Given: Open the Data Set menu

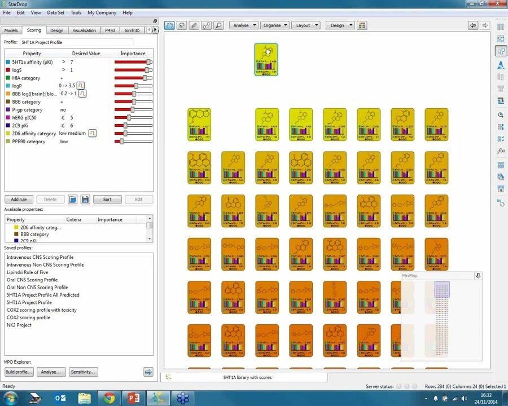Looking at the screenshot, I should click(x=56, y=12).
